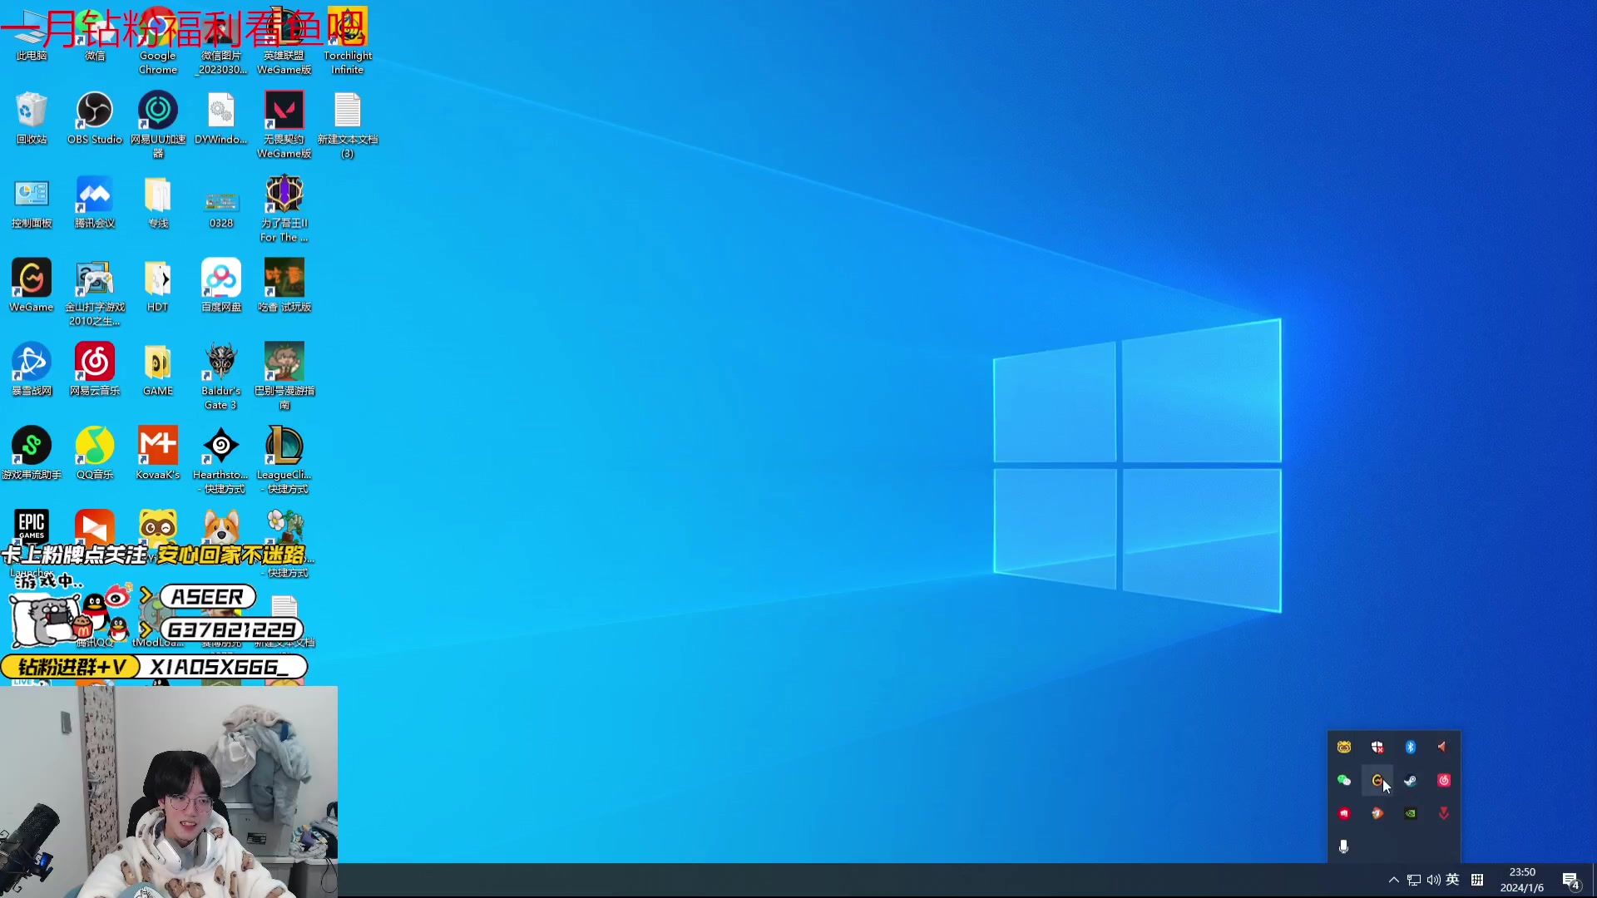The image size is (1597, 898).
Task: Toggle the 英 input language indicator
Action: point(1452,880)
